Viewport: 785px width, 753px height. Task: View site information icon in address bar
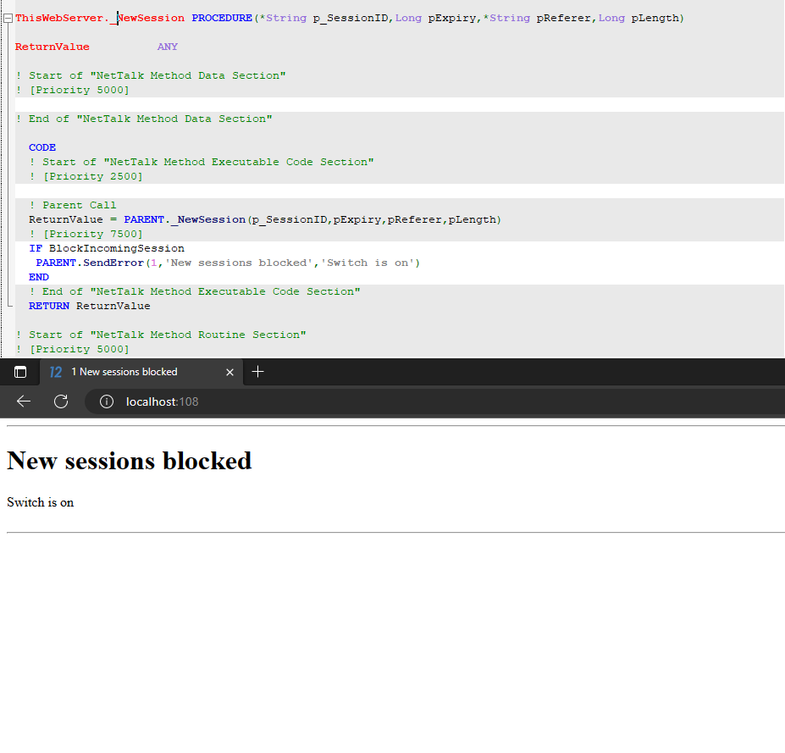[x=107, y=401]
